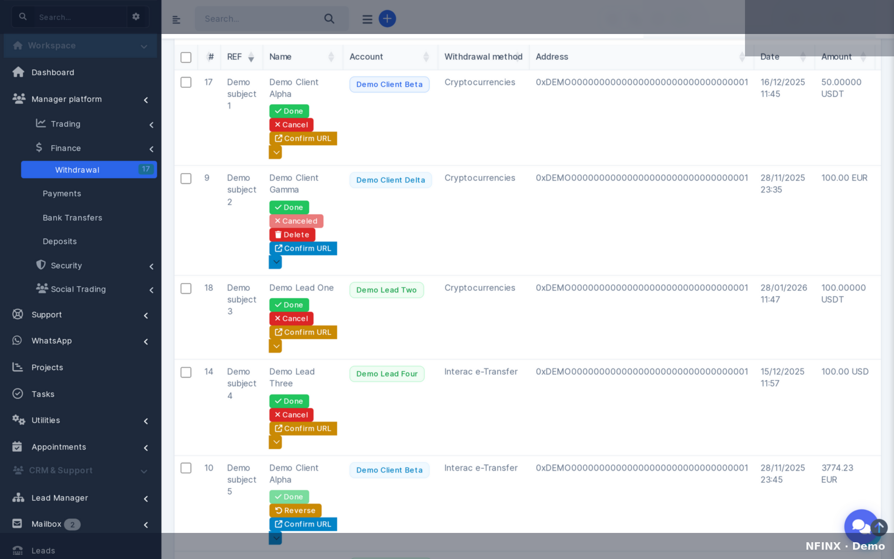Click the Manager platform users icon
The height and width of the screenshot is (559, 894).
(19, 98)
